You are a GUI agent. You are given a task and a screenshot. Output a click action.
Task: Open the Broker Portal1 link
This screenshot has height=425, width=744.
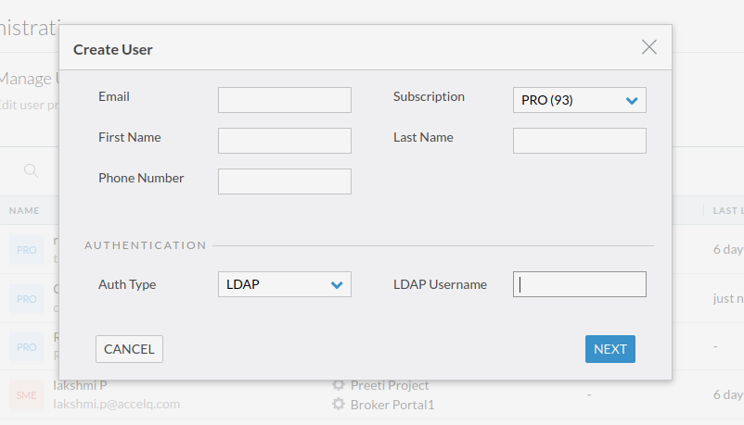coord(392,405)
